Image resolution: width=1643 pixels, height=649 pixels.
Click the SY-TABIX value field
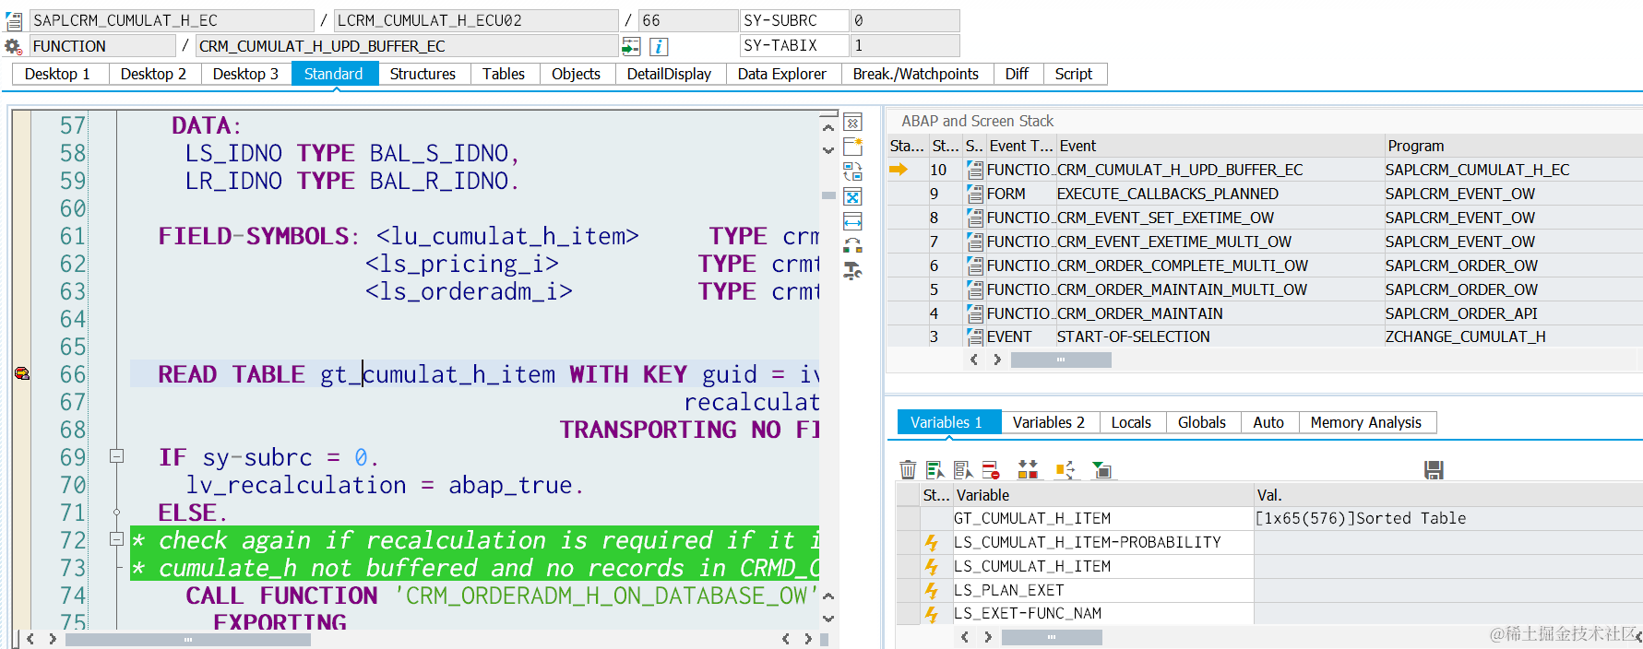pyautogui.click(x=904, y=45)
